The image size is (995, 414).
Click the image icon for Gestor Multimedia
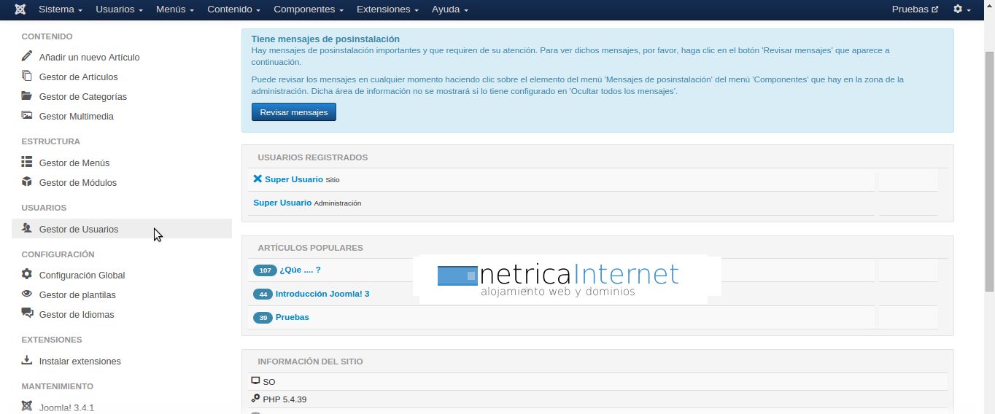coord(27,115)
